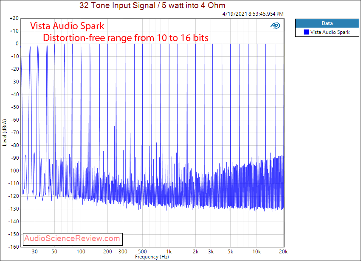This screenshot has width=361, height=261.
Task: Click the 30 frequency tick label
Action: coord(35,252)
